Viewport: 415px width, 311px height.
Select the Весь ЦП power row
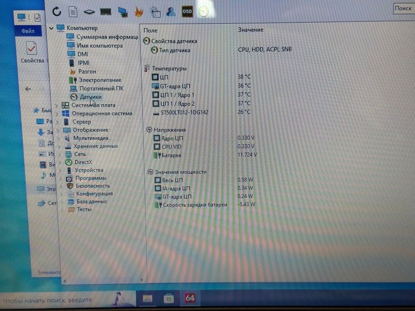pos(204,180)
